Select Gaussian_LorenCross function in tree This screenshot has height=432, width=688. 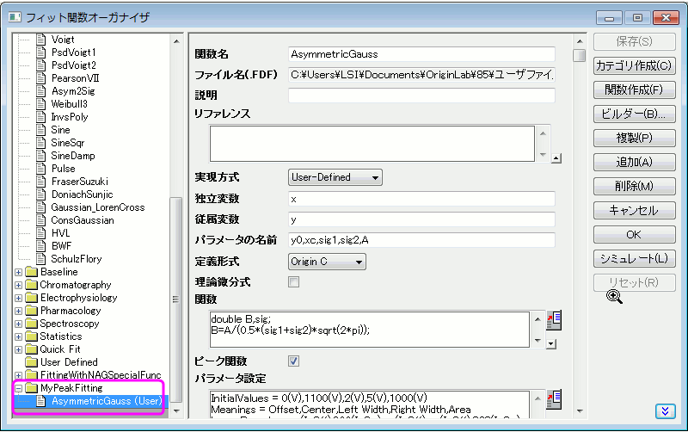tap(98, 207)
